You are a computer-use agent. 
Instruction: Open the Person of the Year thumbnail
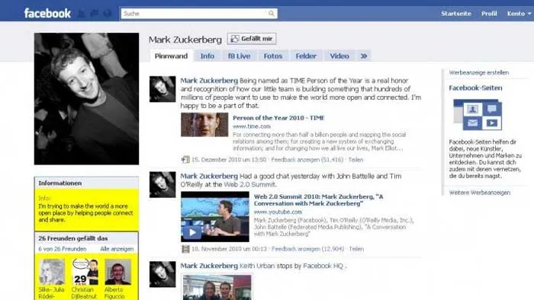click(x=204, y=125)
